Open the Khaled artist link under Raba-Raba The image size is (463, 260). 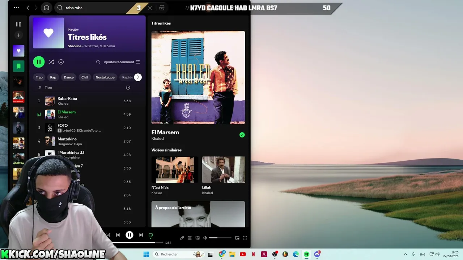click(x=63, y=104)
